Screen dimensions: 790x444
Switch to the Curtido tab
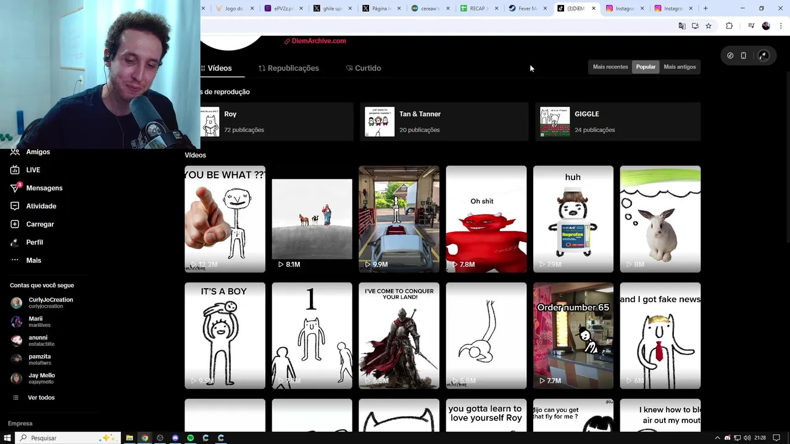364,68
